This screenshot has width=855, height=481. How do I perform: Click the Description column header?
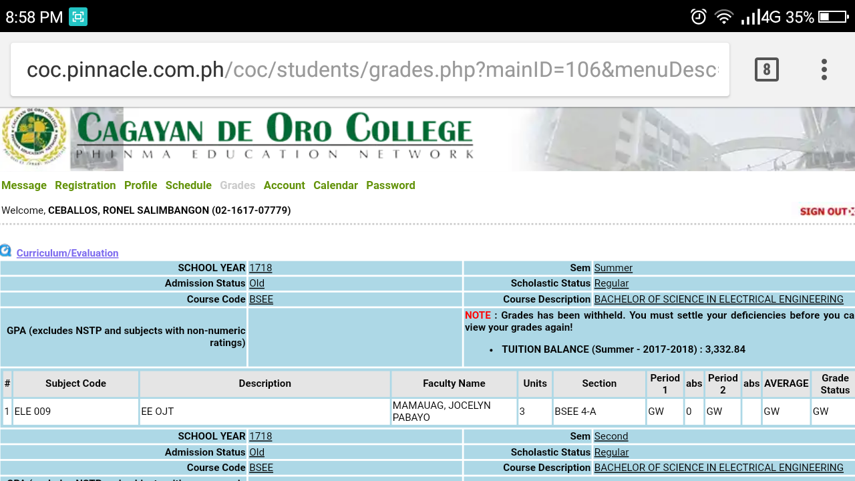pos(265,383)
